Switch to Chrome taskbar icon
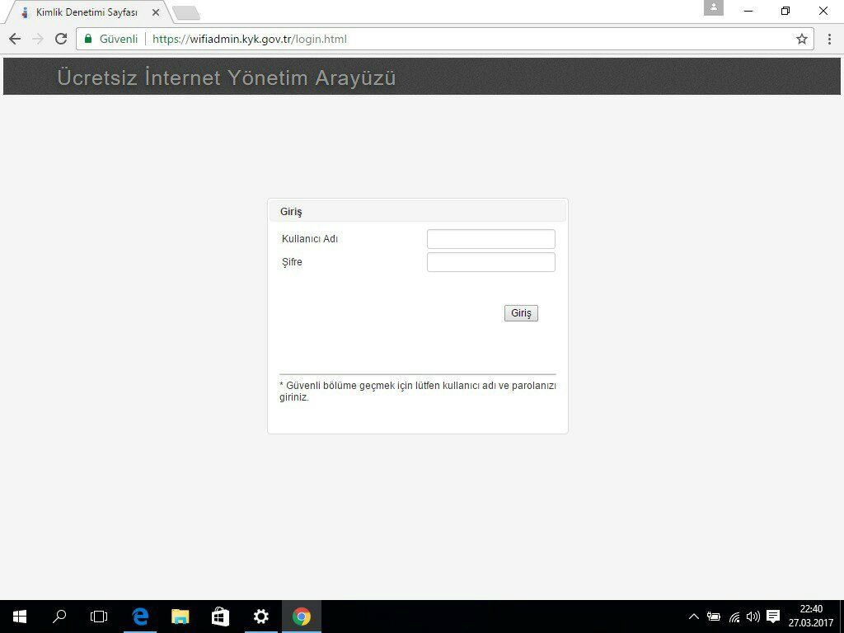The image size is (844, 633). (x=302, y=617)
